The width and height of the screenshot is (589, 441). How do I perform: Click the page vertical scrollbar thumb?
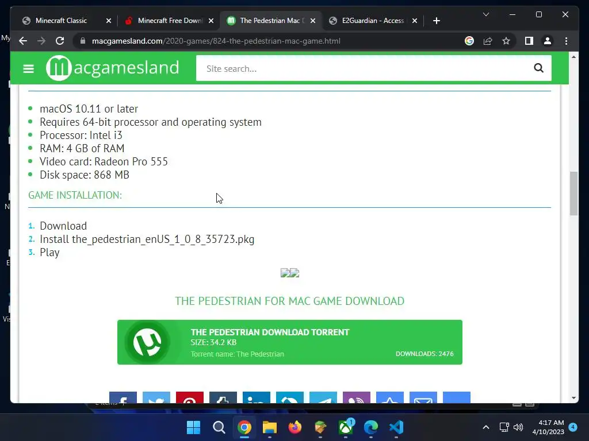pyautogui.click(x=573, y=194)
